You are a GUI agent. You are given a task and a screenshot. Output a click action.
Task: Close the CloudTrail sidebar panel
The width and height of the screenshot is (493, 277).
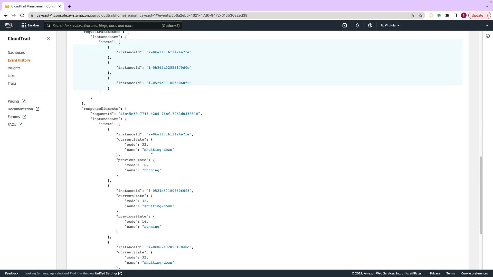49,38
